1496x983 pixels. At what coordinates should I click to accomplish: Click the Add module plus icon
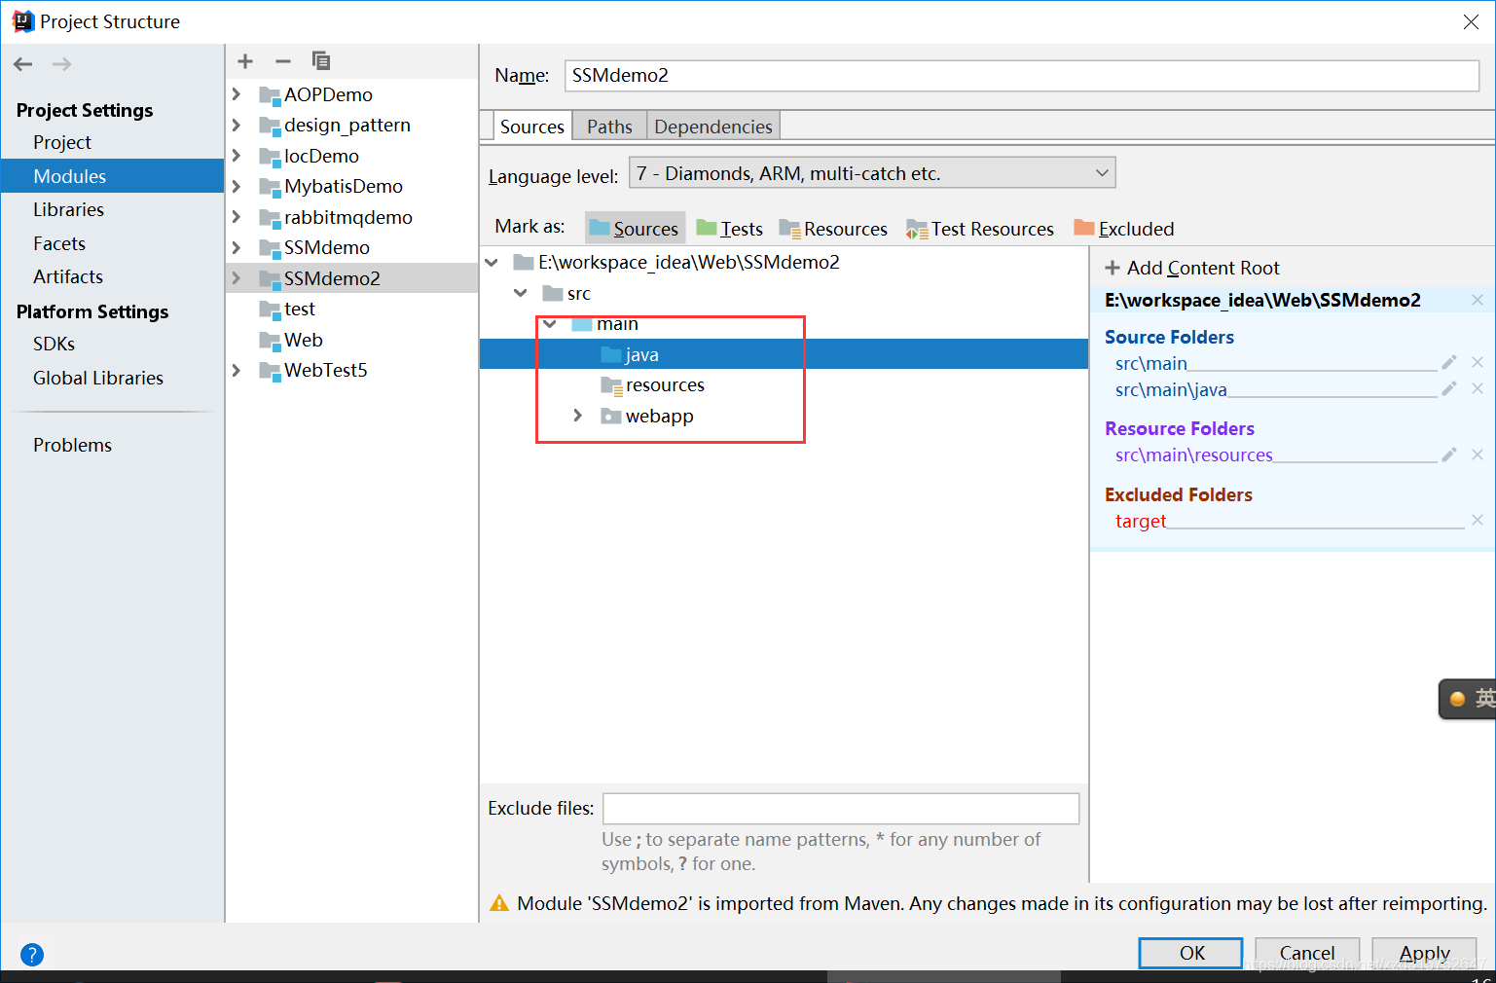point(245,61)
